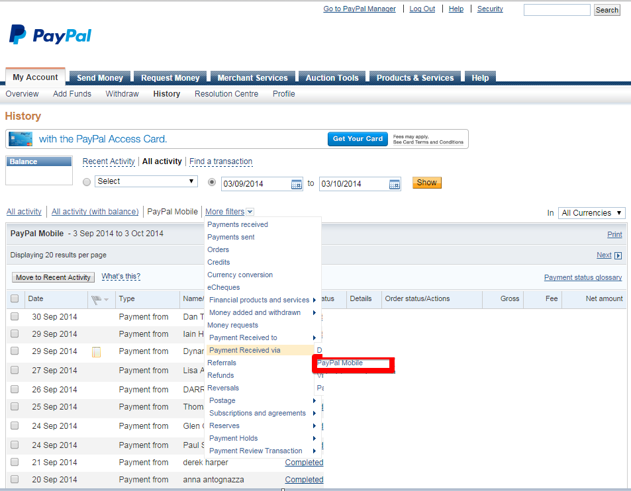Open the end date calendar picker icon
The height and width of the screenshot is (491, 631).
pyautogui.click(x=395, y=184)
